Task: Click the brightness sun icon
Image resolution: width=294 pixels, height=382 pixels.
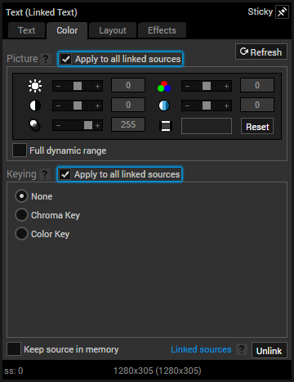Action: pos(35,86)
